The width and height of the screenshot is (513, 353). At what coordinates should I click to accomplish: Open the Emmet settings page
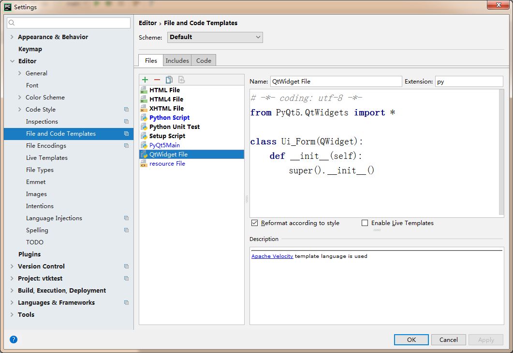point(36,182)
